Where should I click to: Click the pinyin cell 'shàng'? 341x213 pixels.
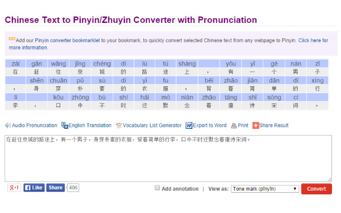tap(187, 64)
